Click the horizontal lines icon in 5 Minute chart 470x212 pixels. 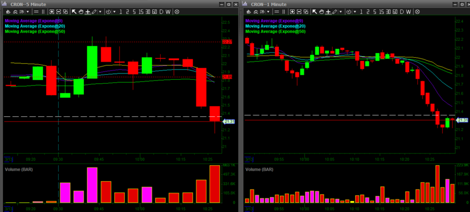[36, 11]
